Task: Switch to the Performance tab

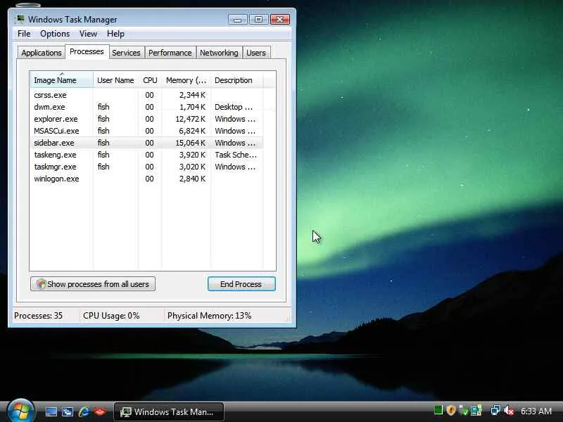Action: [170, 53]
